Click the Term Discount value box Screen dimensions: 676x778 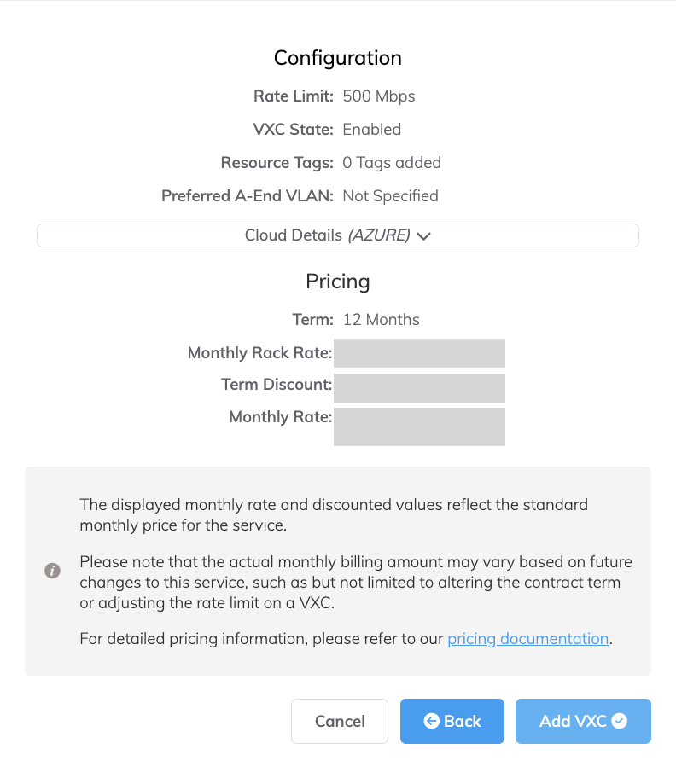click(x=419, y=386)
